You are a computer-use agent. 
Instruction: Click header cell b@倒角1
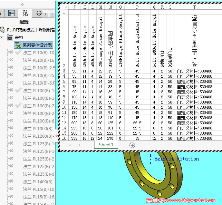coord(162,41)
